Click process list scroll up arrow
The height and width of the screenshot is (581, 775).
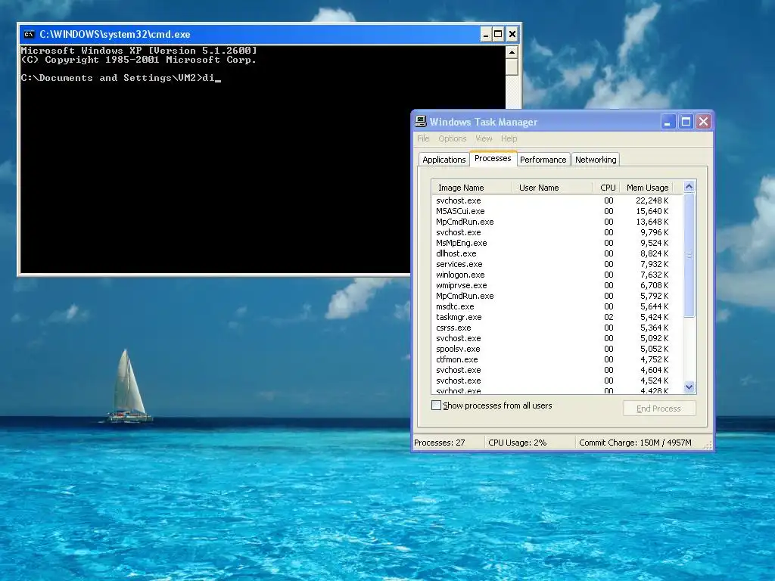tap(689, 187)
